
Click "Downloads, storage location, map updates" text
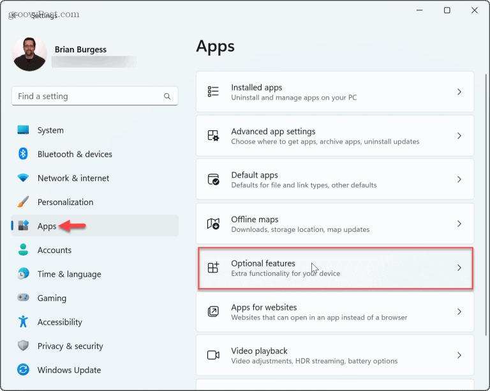(301, 229)
